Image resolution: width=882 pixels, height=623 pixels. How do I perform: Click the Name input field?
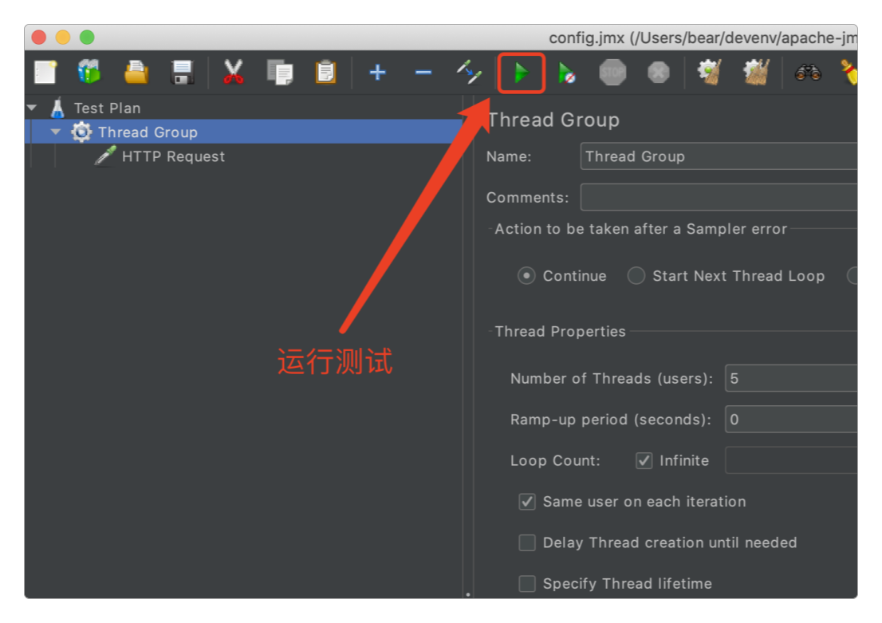coord(719,156)
